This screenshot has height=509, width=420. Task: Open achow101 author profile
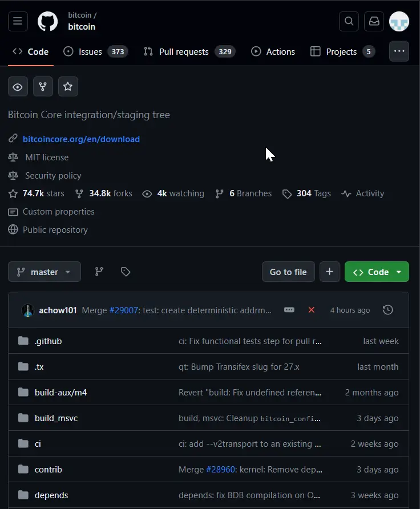coord(58,310)
